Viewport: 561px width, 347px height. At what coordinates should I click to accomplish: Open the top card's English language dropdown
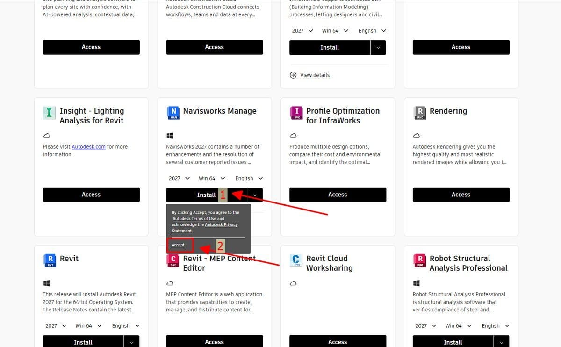coord(372,31)
